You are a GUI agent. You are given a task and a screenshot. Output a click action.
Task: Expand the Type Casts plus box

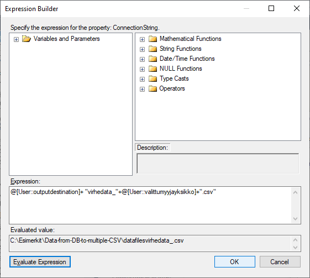142,79
